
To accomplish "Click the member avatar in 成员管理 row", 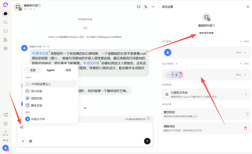I will [168, 52].
